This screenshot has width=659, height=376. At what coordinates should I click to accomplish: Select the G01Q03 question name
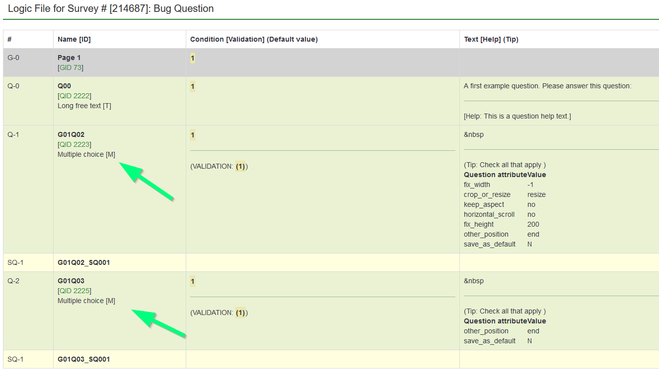(71, 281)
